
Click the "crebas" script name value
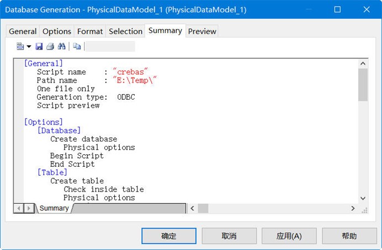[130, 72]
